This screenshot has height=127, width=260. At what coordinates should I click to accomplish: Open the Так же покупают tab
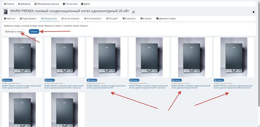tap(70, 19)
